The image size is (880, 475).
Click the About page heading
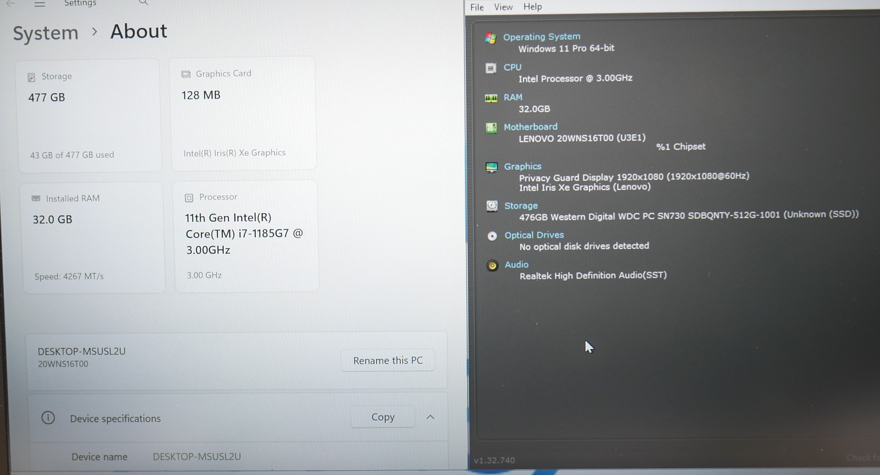139,31
